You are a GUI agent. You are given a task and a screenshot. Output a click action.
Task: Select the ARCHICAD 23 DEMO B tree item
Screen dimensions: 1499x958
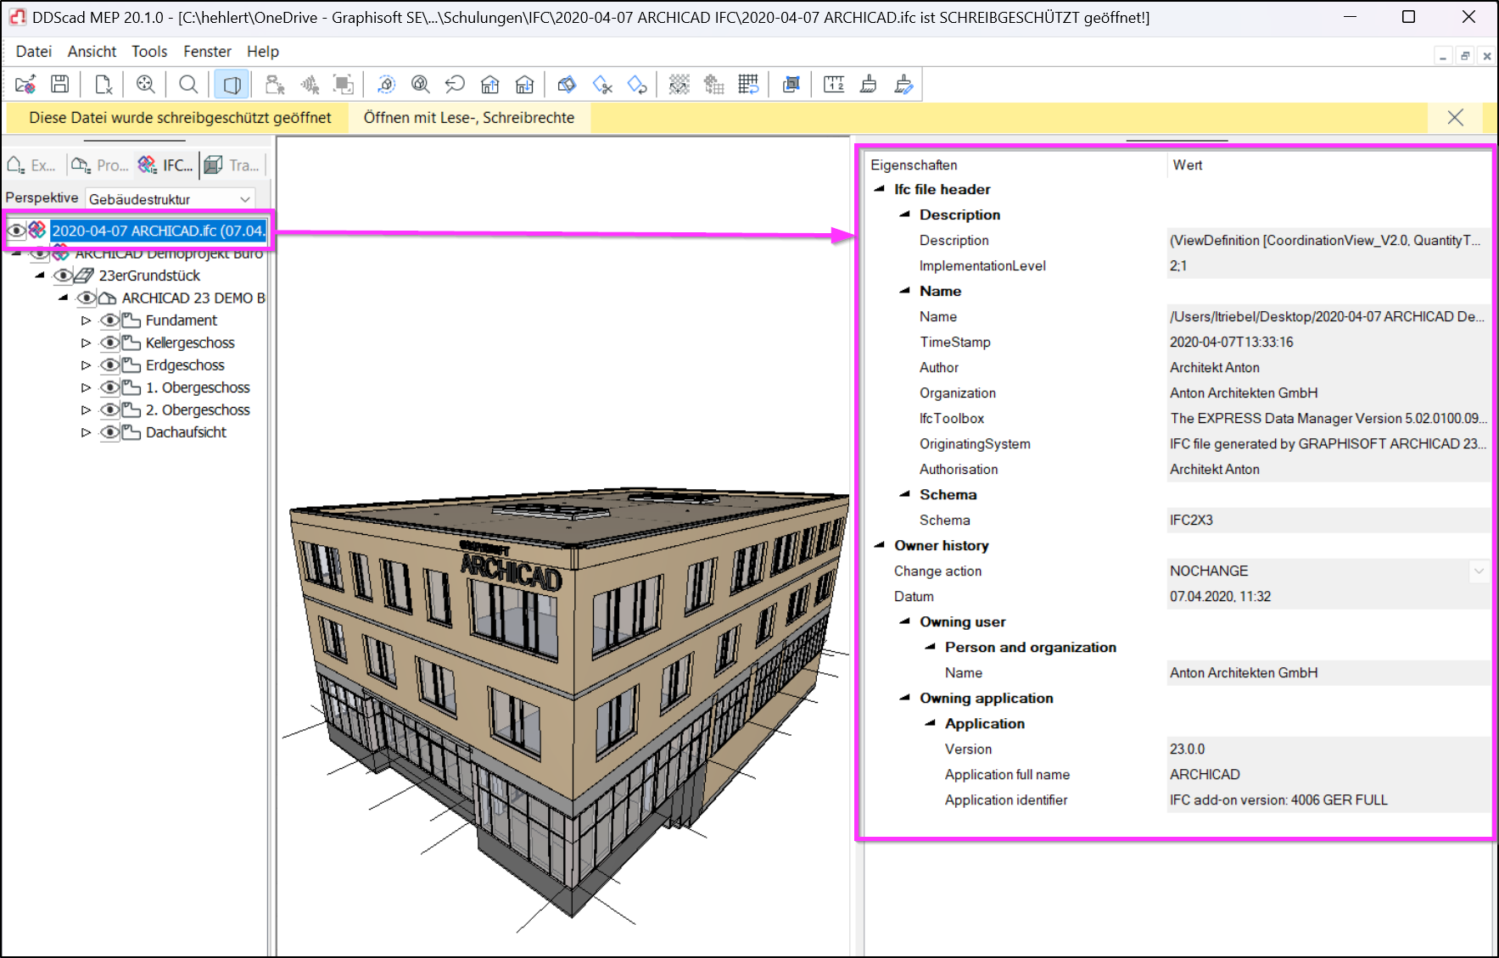(x=193, y=298)
